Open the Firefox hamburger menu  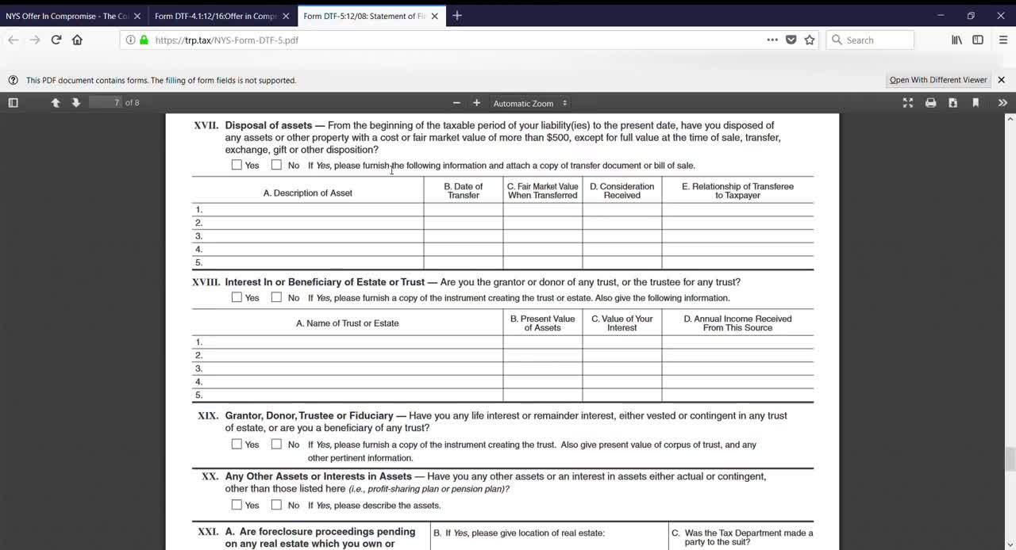coord(1003,40)
